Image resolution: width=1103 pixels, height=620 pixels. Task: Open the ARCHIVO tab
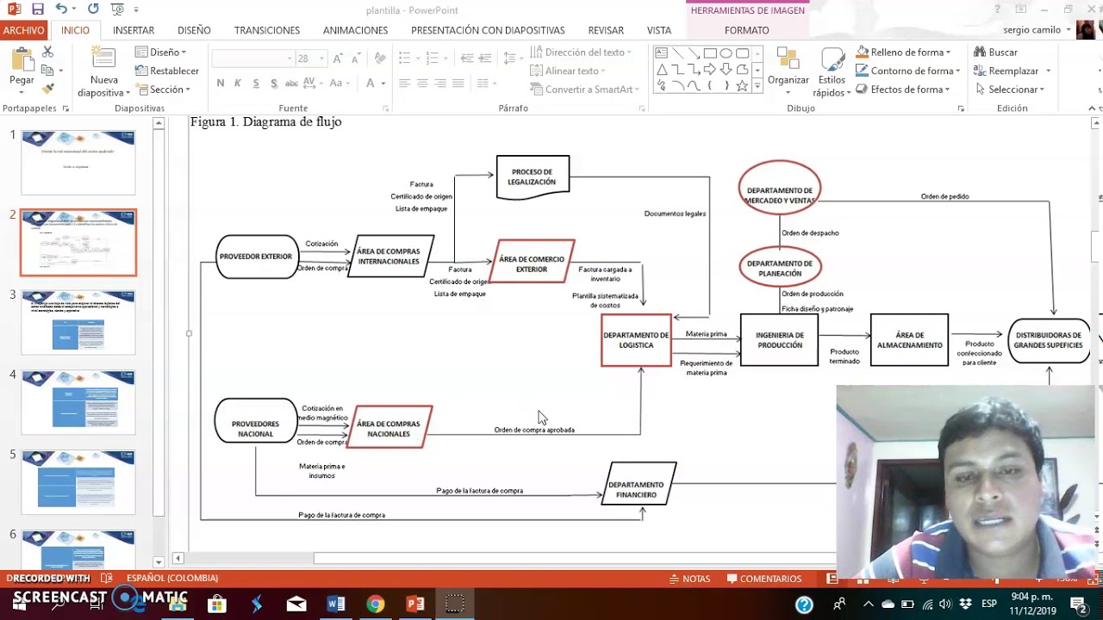pos(24,30)
